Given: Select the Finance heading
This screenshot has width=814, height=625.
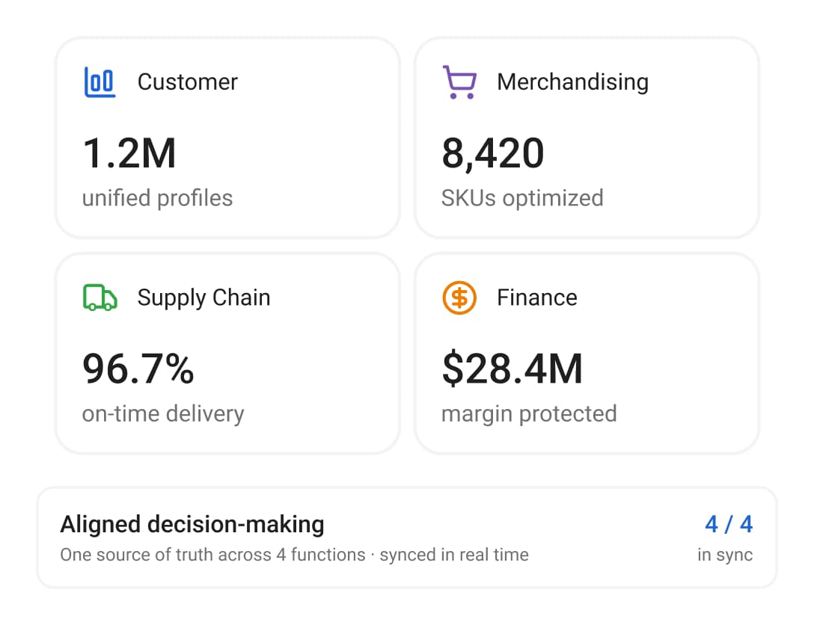Looking at the screenshot, I should [536, 298].
